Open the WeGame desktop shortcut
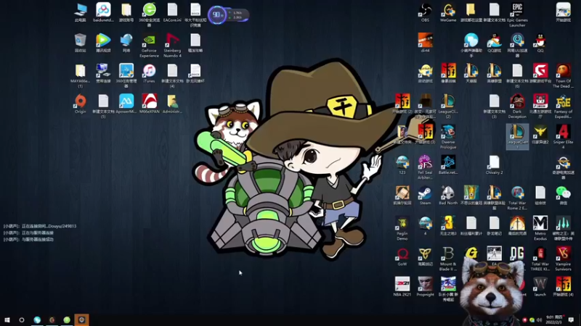The width and height of the screenshot is (581, 326). click(x=448, y=12)
